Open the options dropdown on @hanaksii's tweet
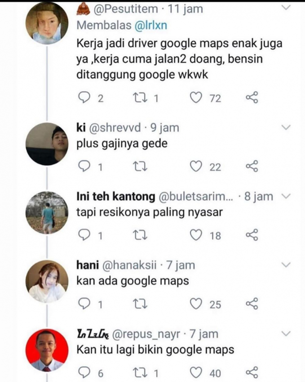The width and height of the screenshot is (305, 382). [x=286, y=266]
